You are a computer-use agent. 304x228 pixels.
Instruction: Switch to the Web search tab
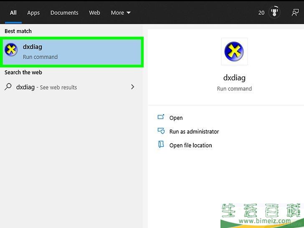coord(95,13)
